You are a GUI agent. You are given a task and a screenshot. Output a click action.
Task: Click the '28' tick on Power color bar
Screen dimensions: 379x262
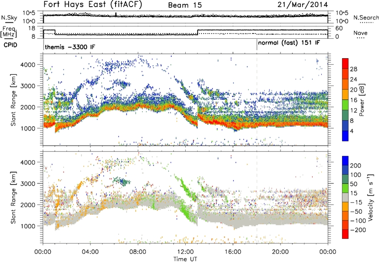click(353, 69)
